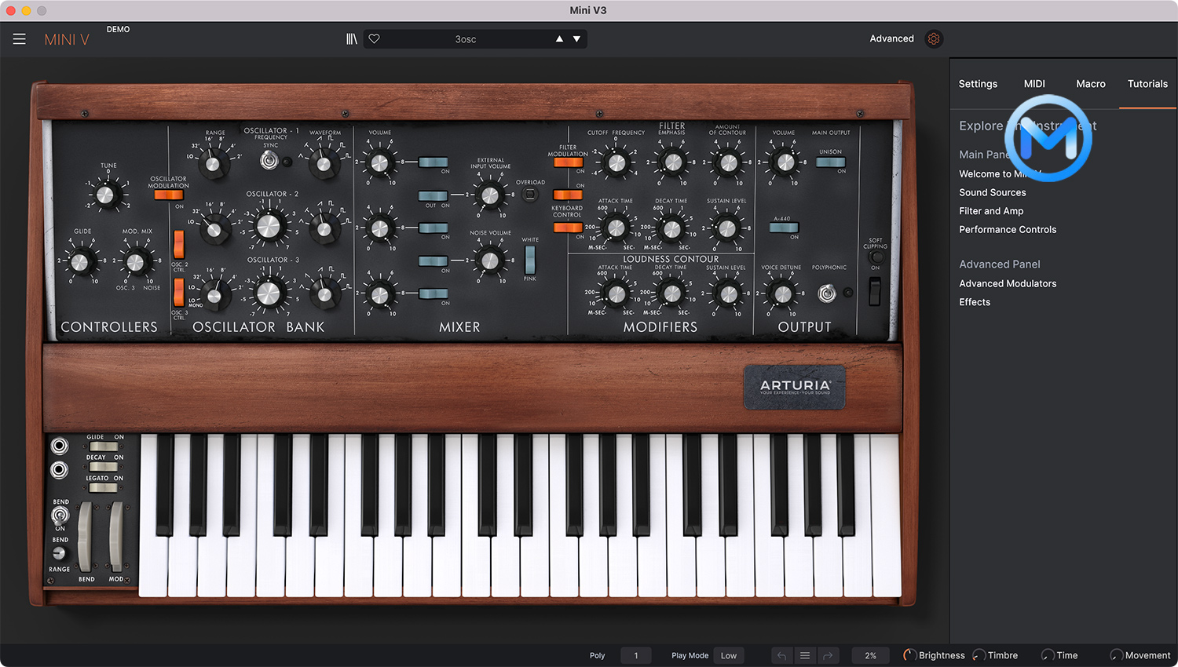
Task: Toggle the A-440 tone switch
Action: [784, 228]
